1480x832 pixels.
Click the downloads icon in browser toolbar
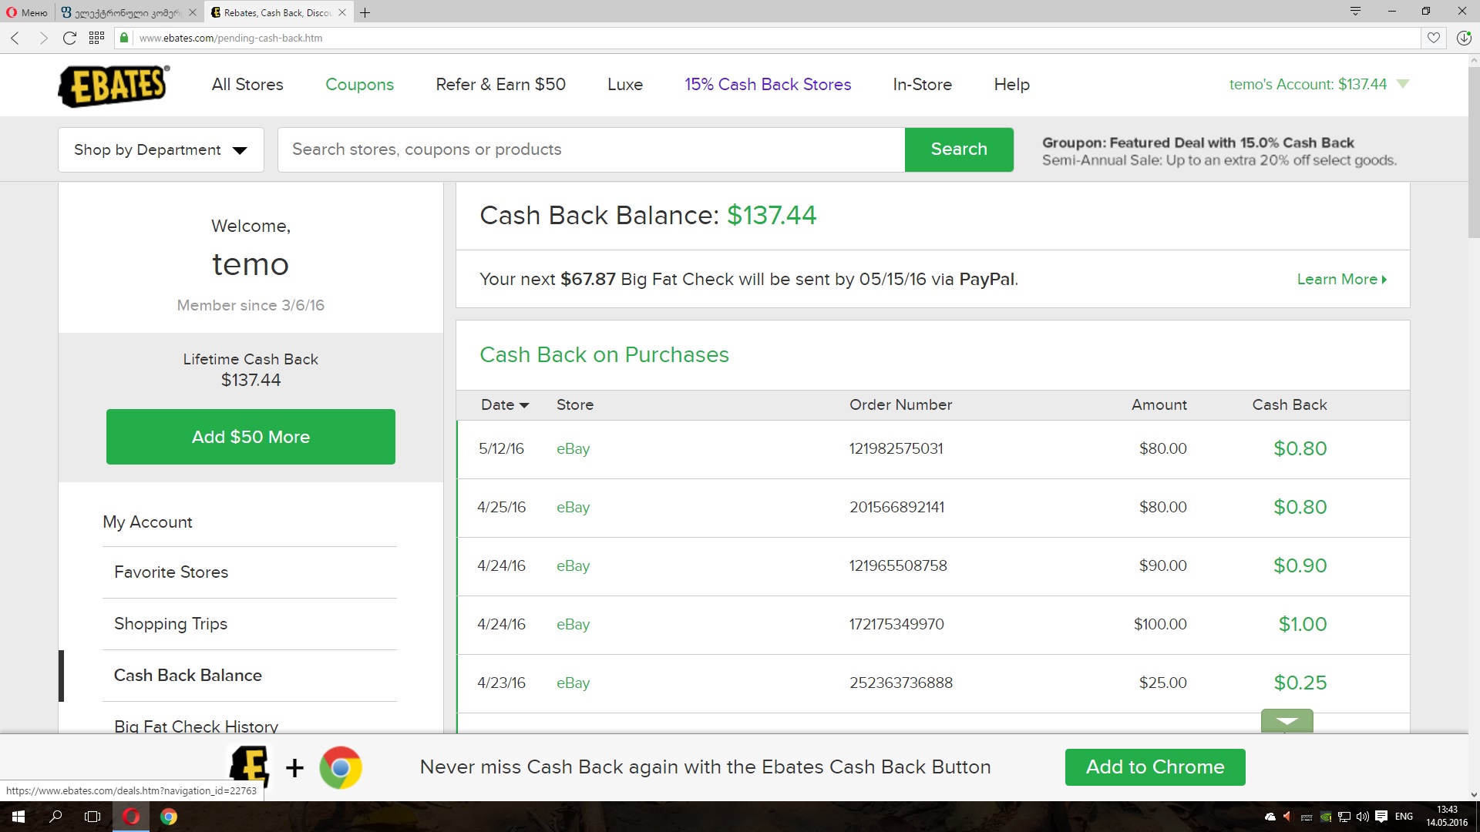click(1463, 38)
